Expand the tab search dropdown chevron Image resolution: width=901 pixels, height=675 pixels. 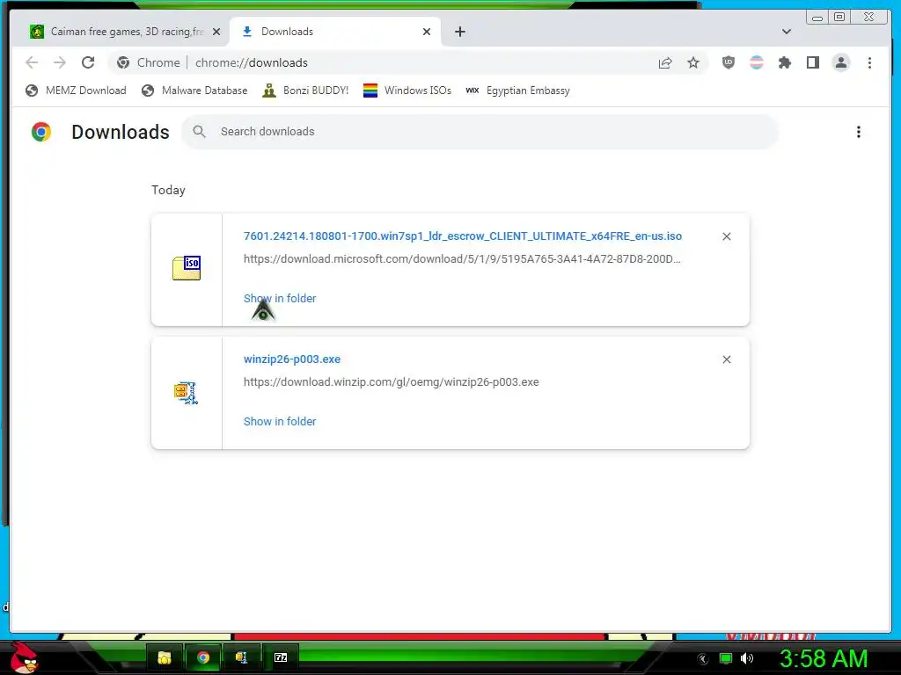coord(786,32)
